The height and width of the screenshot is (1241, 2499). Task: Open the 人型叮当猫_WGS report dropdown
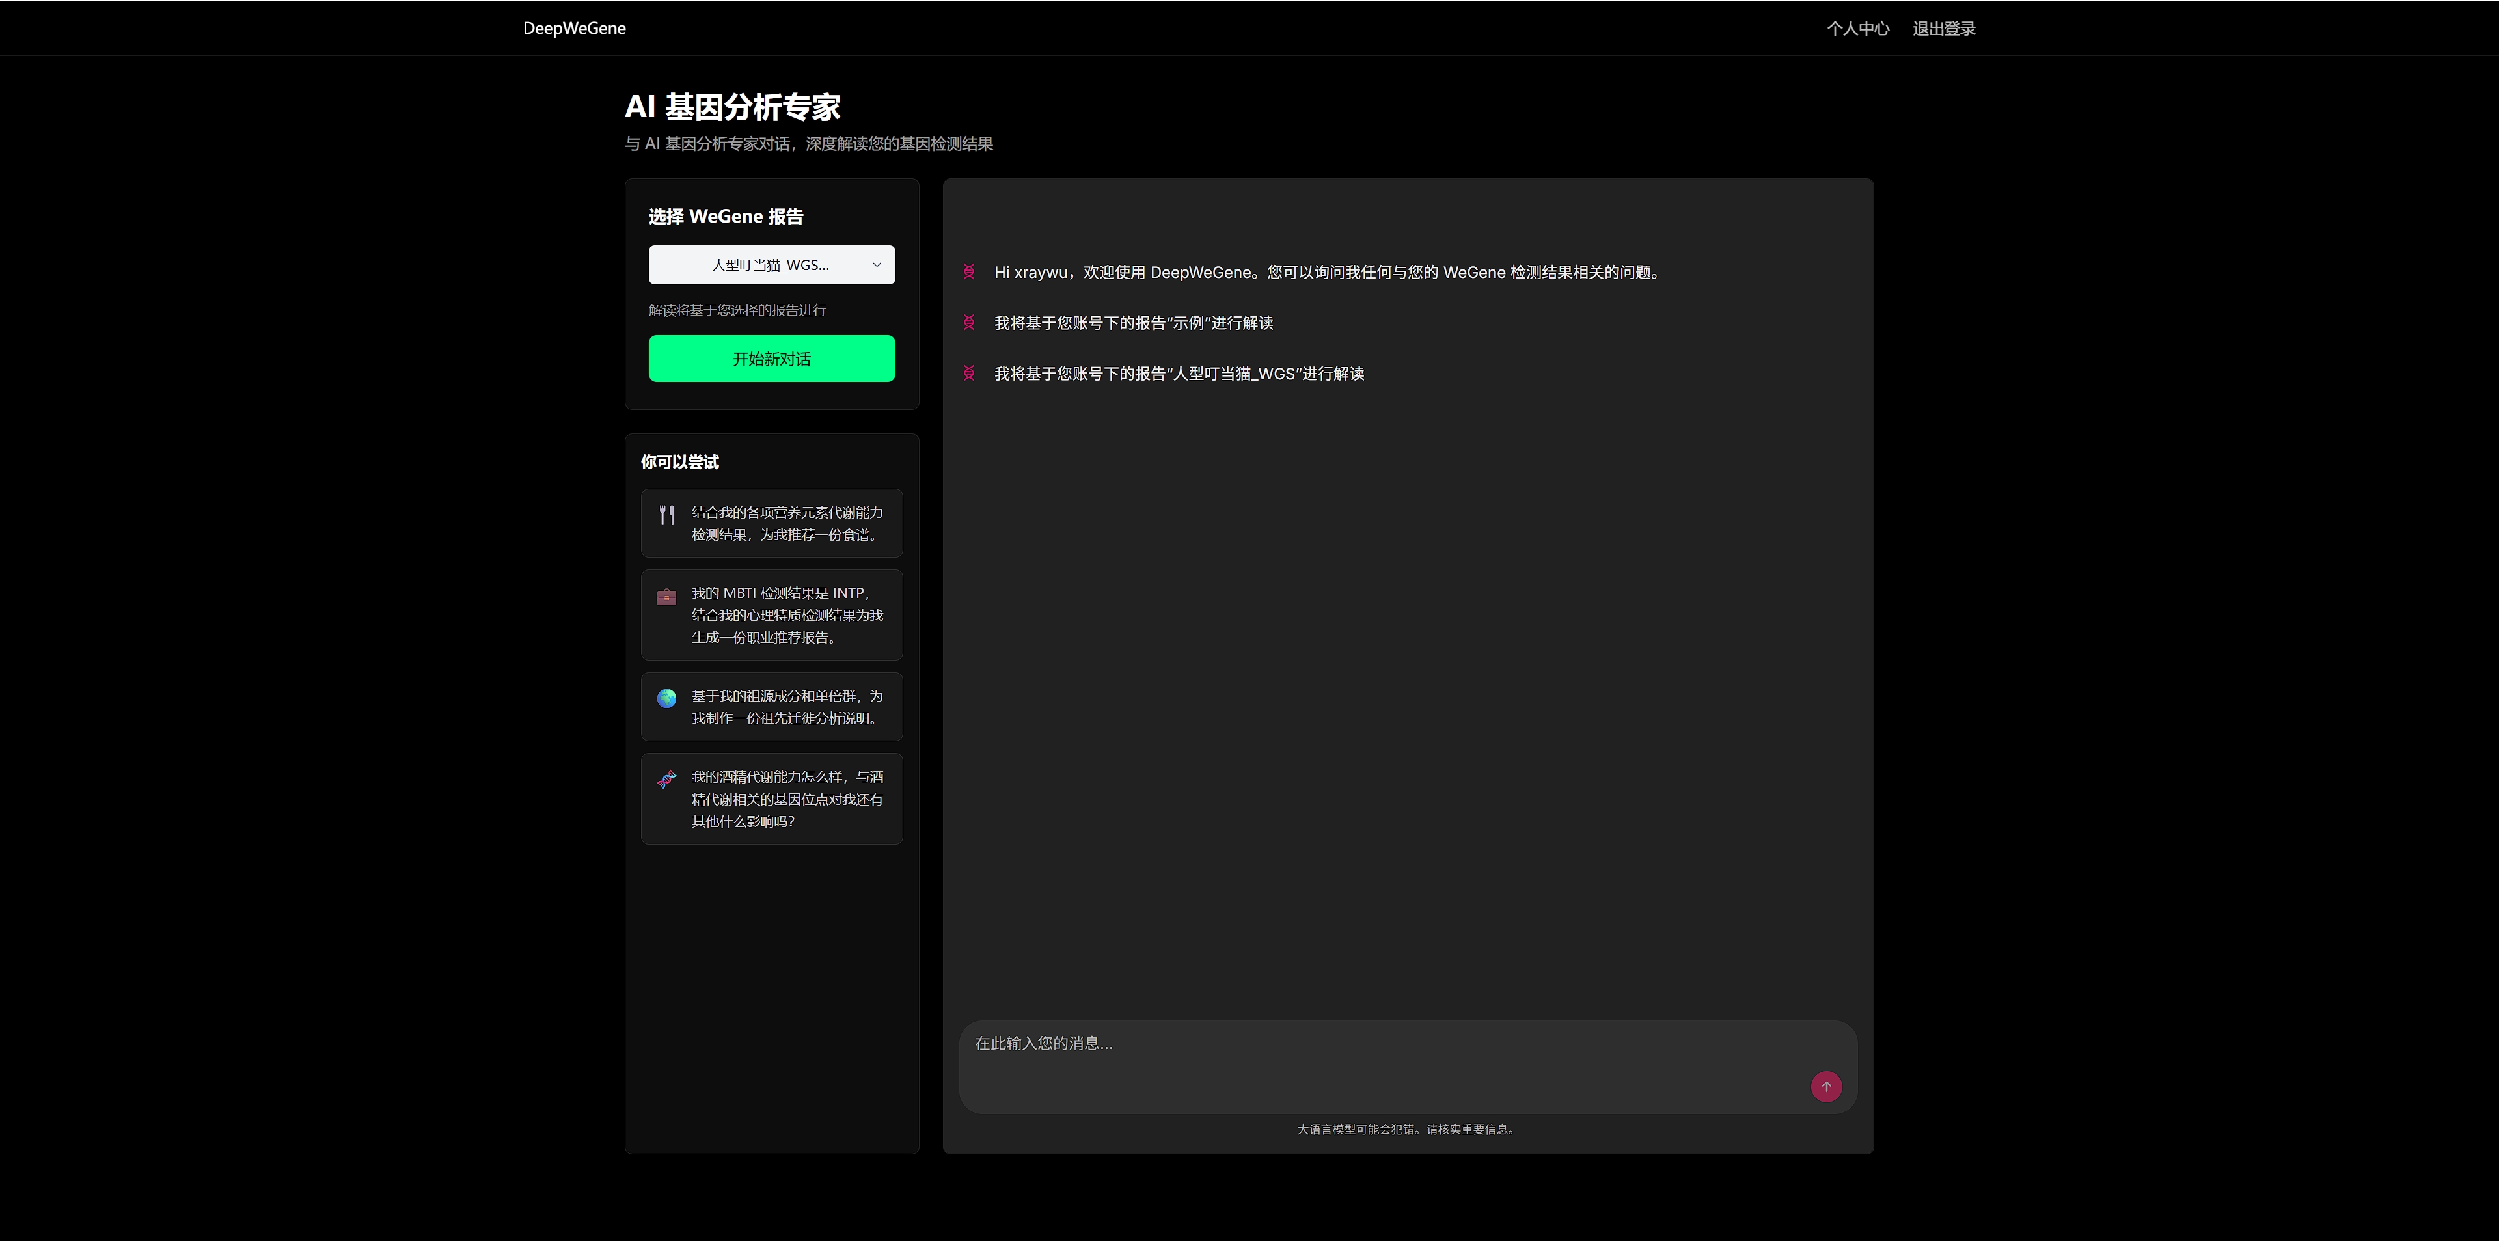pos(769,265)
